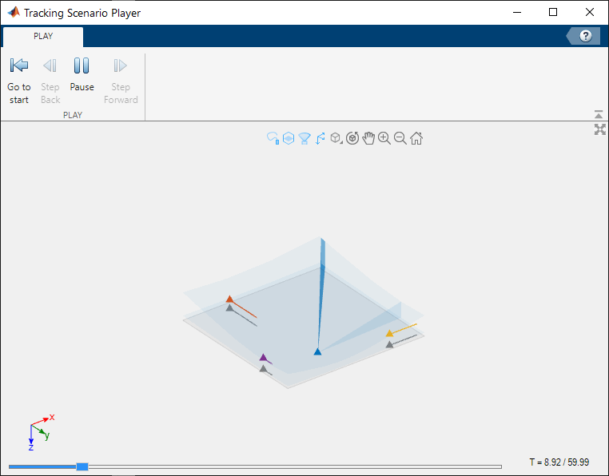
Task: Toggle sensor coverage display icon
Action: pos(304,139)
